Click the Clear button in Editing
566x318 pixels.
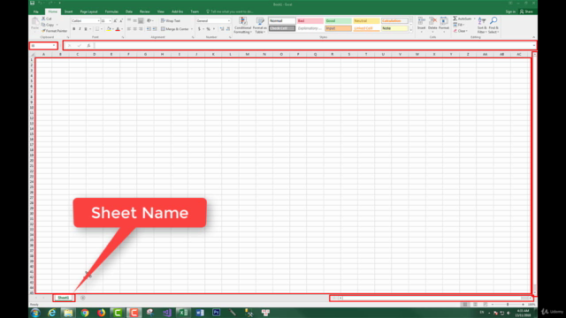coord(460,31)
